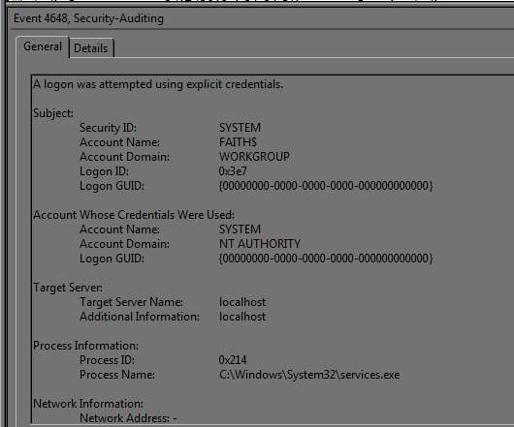
Task: Click the Subject Logon GUID value
Action: (326, 186)
